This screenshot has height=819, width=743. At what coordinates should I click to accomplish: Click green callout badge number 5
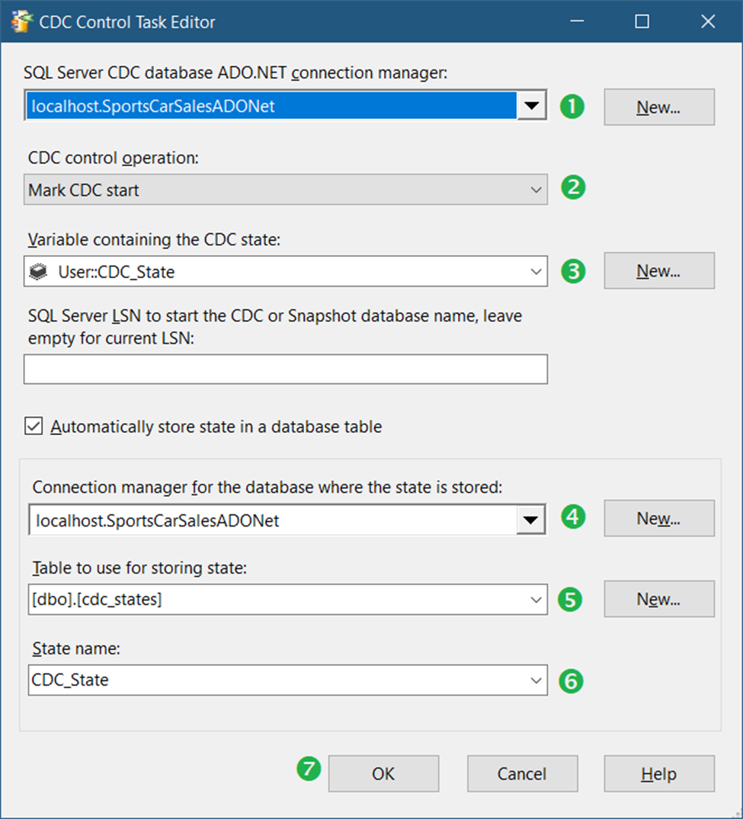(x=572, y=600)
